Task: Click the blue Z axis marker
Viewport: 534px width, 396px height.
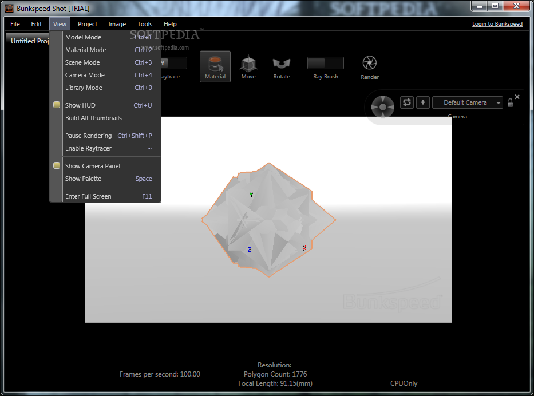Action: tap(250, 250)
